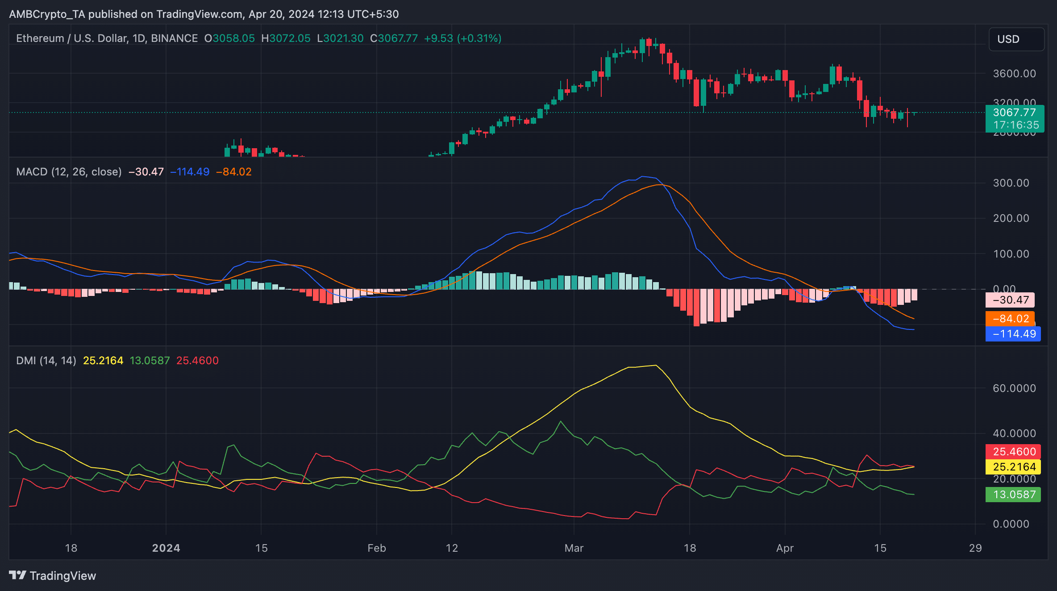Click the Mar time axis label
Screen dimensions: 1057x591
tap(574, 548)
